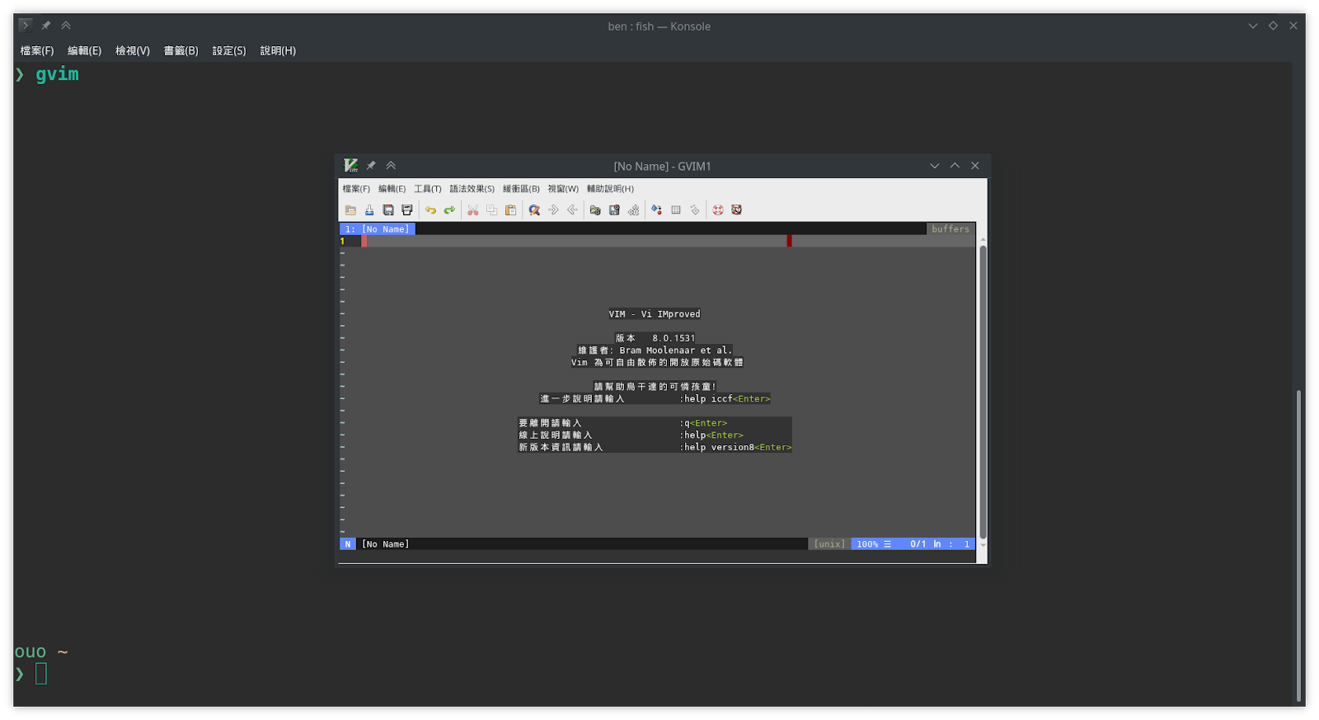Screen dimensions: 1319x720
Task: Click version '8.0.1531' line
Action: pos(655,338)
